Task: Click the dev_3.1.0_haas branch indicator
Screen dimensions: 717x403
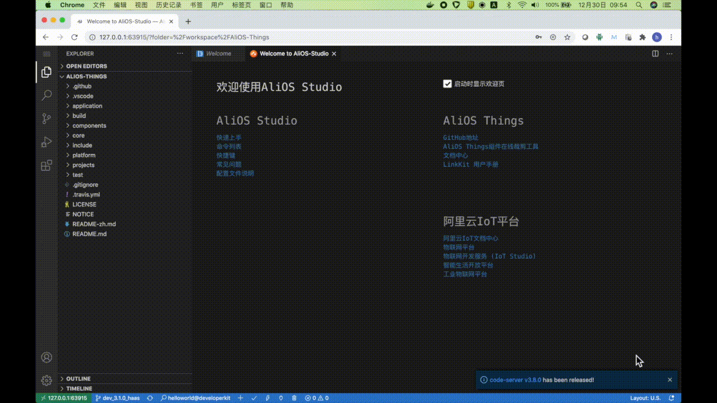Action: [117, 398]
